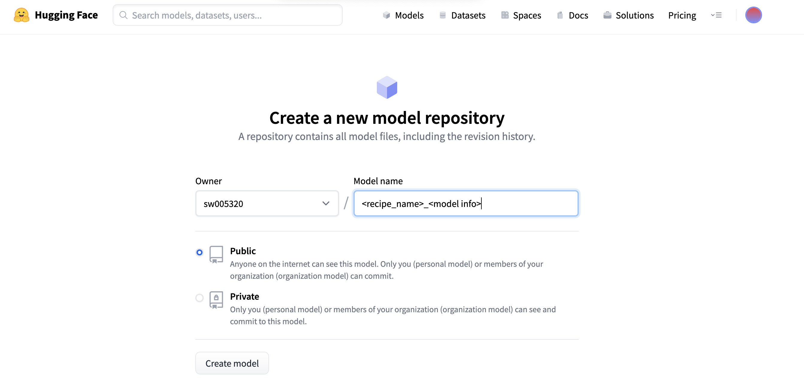Expand the additional navigation menu icon

tap(716, 15)
